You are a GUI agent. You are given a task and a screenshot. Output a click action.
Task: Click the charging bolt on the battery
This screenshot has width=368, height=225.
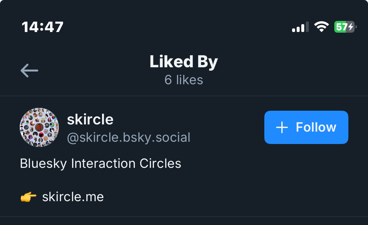pyautogui.click(x=351, y=27)
